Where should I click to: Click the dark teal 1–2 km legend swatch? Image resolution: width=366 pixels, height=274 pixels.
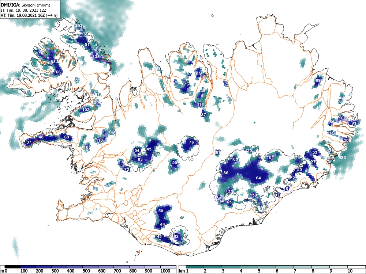click(195, 267)
